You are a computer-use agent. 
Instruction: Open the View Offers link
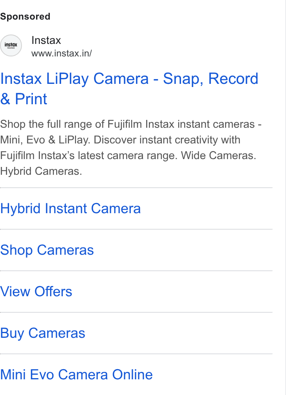(36, 292)
